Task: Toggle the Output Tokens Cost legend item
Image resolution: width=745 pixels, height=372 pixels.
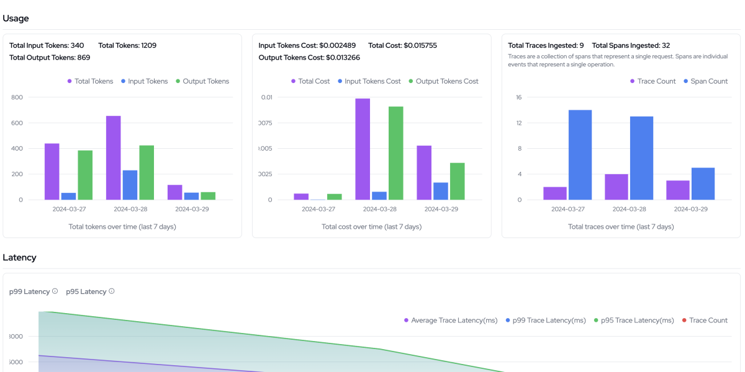Action: (x=443, y=81)
